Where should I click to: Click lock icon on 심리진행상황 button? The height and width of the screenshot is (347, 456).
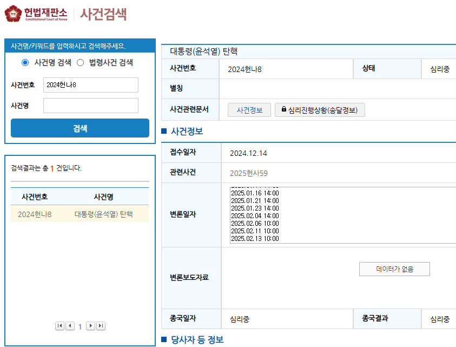tap(284, 109)
